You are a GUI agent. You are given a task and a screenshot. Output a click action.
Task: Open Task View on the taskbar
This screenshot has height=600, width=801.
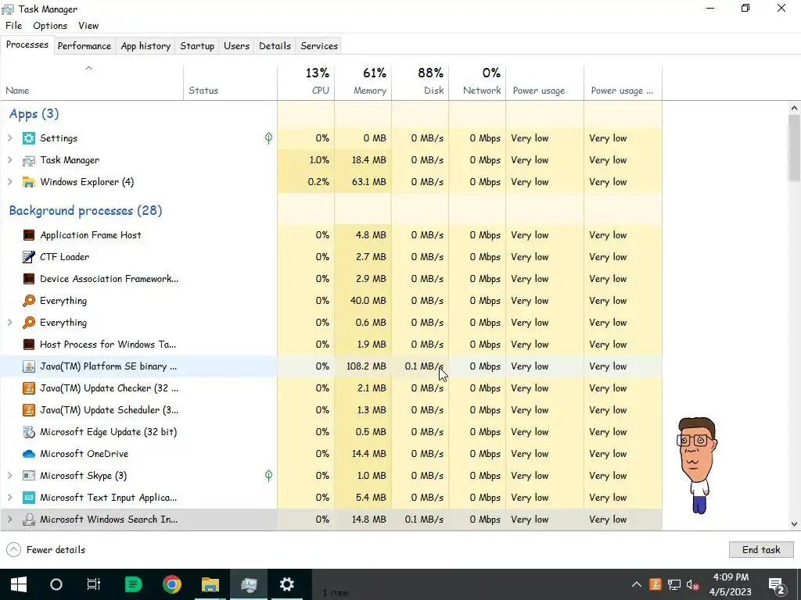pos(94,584)
